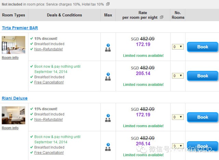Open the Tirta Premier BAR room type link
219x160 pixels.
coord(20,28)
